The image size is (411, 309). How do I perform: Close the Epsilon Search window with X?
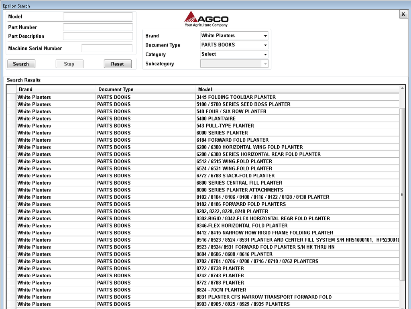pos(403,14)
